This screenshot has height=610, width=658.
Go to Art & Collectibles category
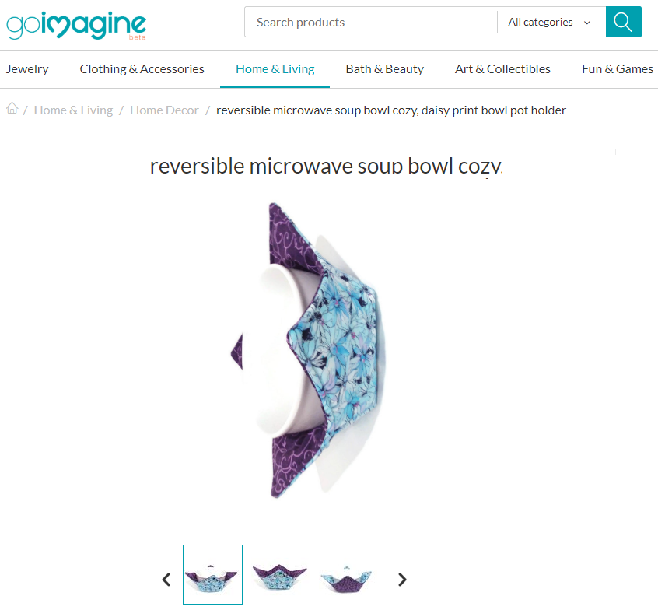[502, 68]
